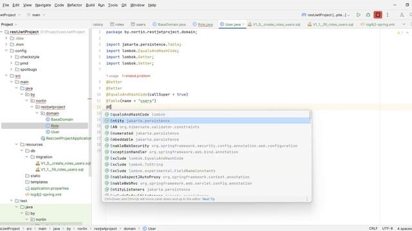Click the 1 usage hint
The width and height of the screenshot is (412, 231).
[x=112, y=76]
